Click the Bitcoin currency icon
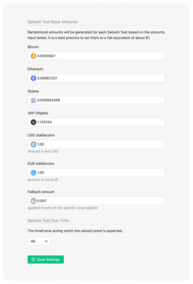Viewport: 193px width, 284px height. click(x=33, y=56)
